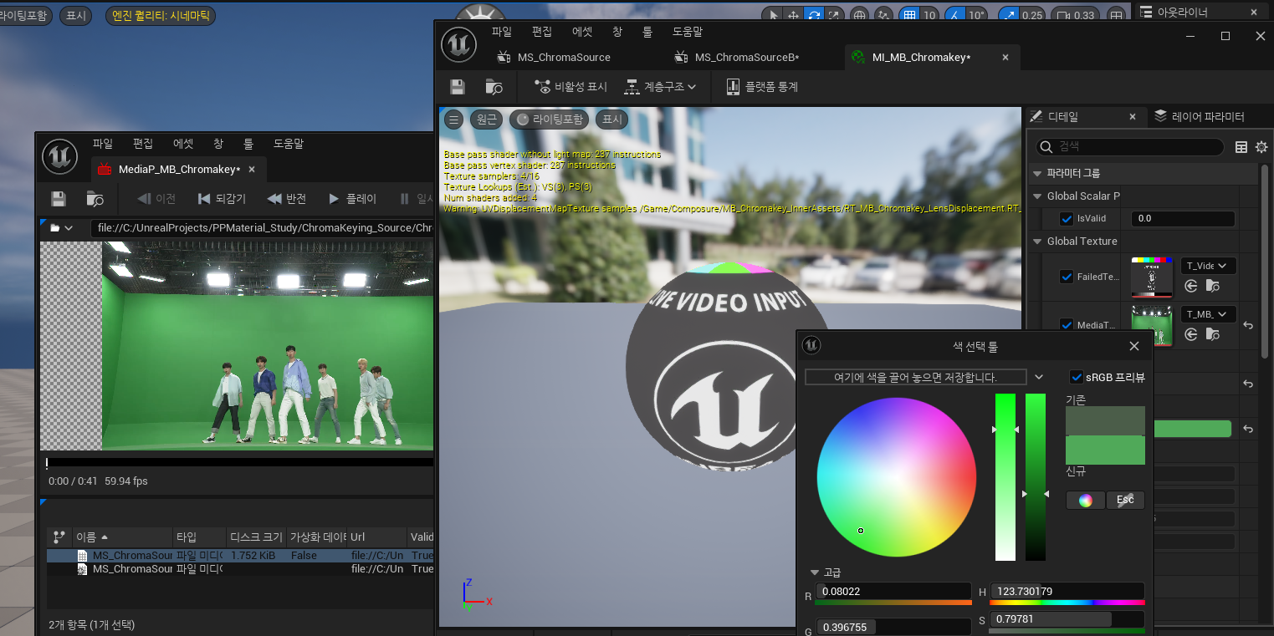This screenshot has width=1274, height=636.
Task: Toggle world/local coordinate system globe icon
Action: coord(859,15)
